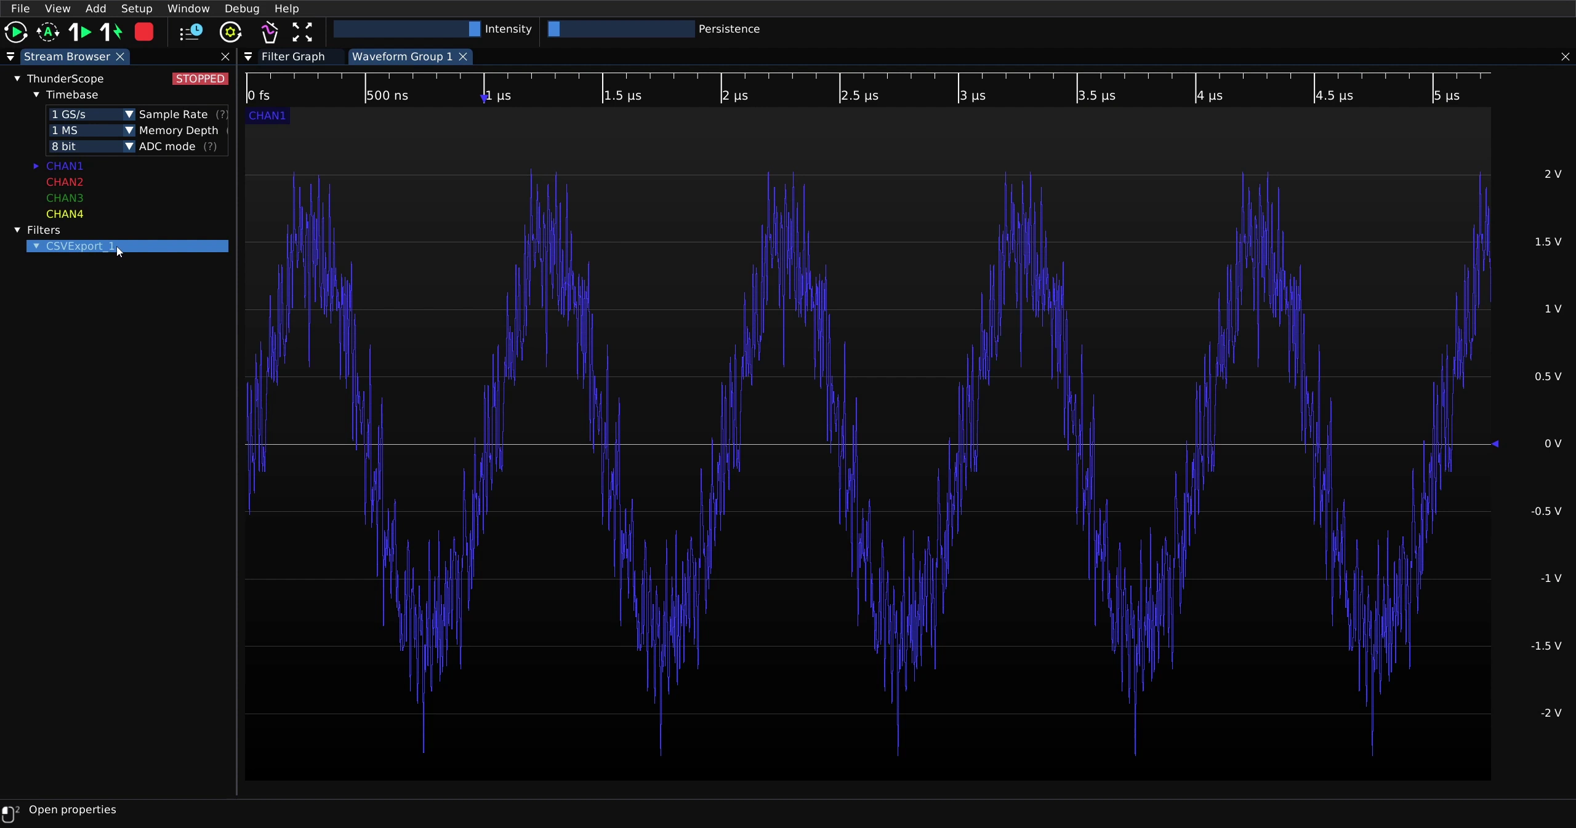Open the ADC mode dropdown
The height and width of the screenshot is (828, 1576).
coord(92,146)
